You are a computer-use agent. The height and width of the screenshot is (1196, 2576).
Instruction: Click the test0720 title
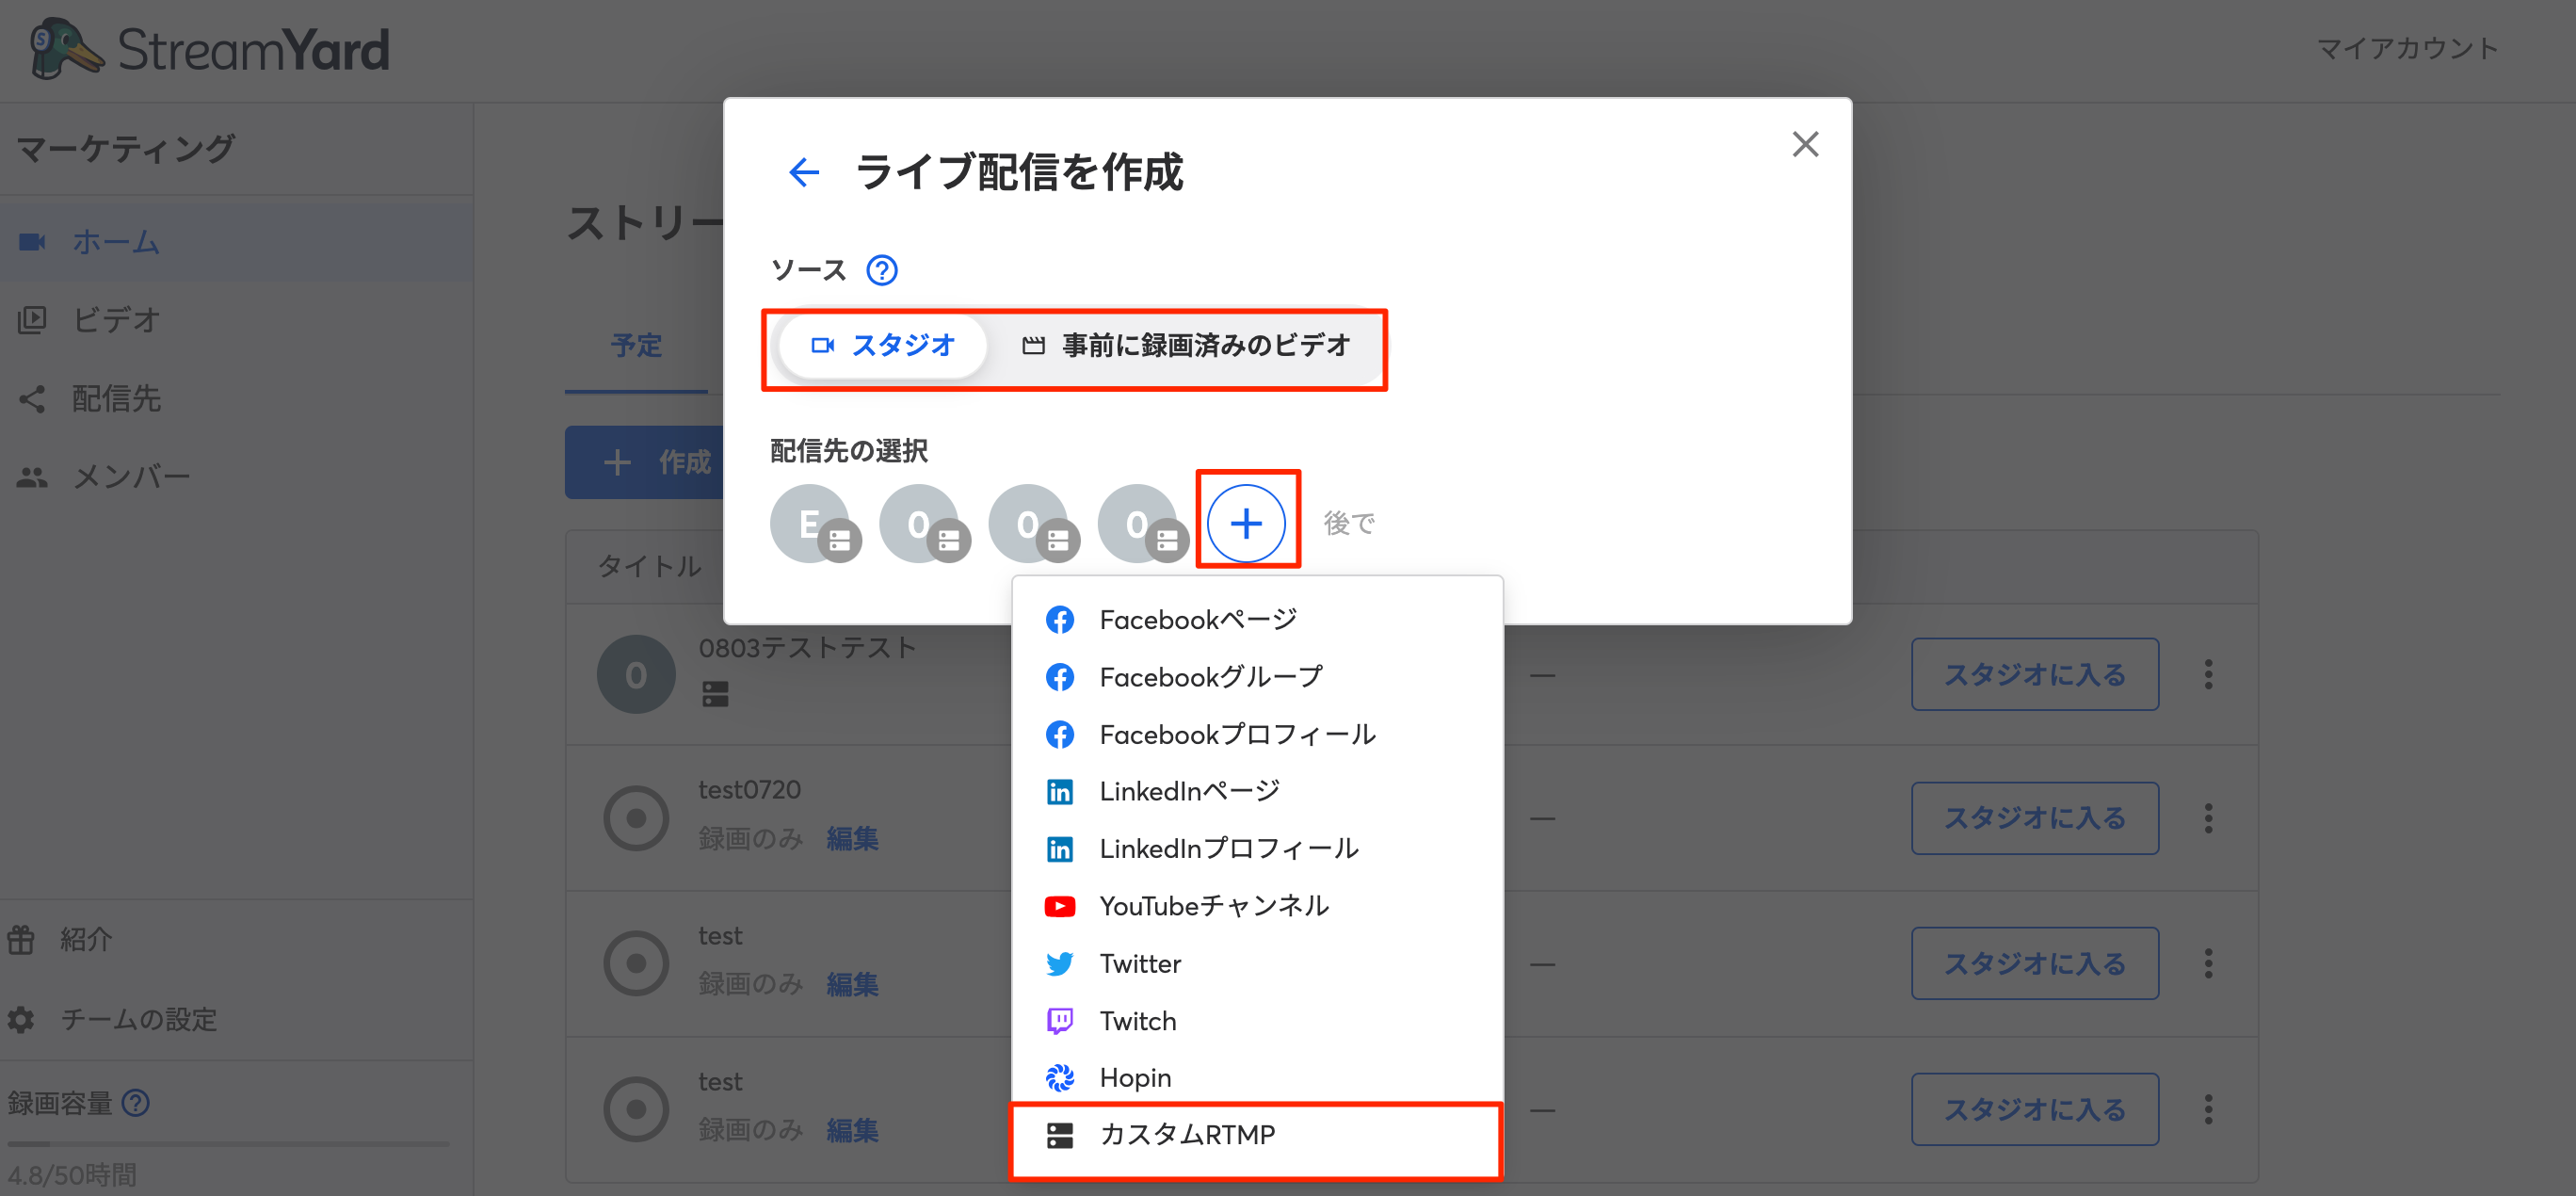pyautogui.click(x=749, y=790)
